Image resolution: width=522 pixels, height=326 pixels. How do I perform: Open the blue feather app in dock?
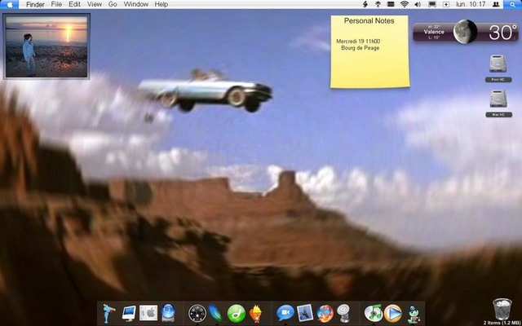215,313
